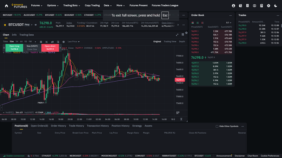Select the 1W time interval
The image size is (282, 158).
pyautogui.click(x=30, y=42)
